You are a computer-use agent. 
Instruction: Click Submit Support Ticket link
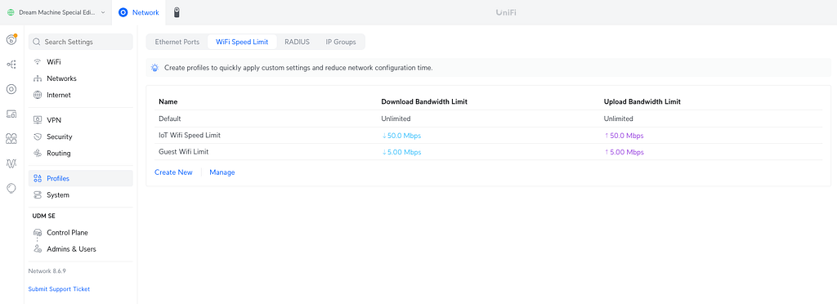[59, 289]
